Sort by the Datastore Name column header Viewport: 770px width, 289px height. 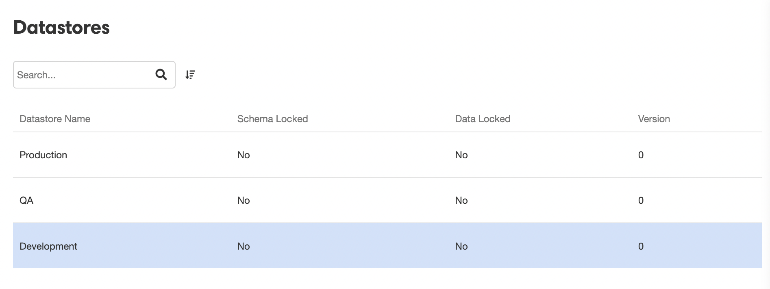55,119
